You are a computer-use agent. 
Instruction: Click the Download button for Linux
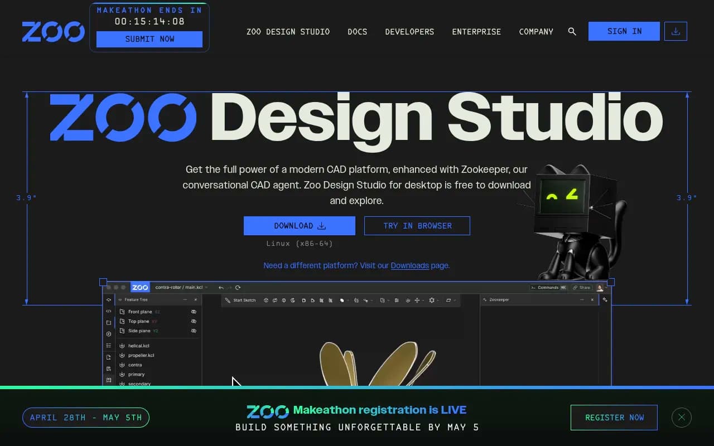[x=300, y=226]
